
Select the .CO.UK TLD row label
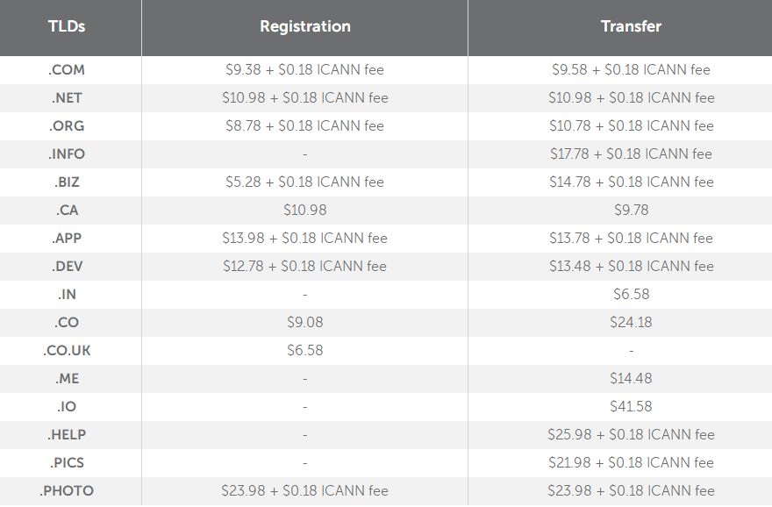(x=67, y=350)
